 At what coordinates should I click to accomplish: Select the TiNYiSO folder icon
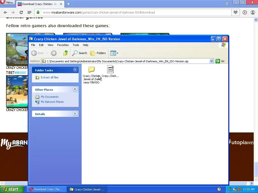pos(91,69)
